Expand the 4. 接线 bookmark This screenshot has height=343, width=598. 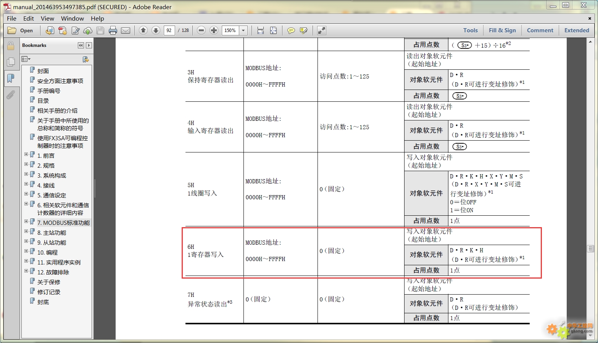pos(26,184)
